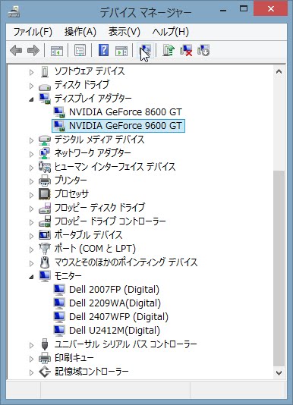Click the Update driver software icon
Viewport: 293px width, 405px height.
pyautogui.click(x=169, y=50)
